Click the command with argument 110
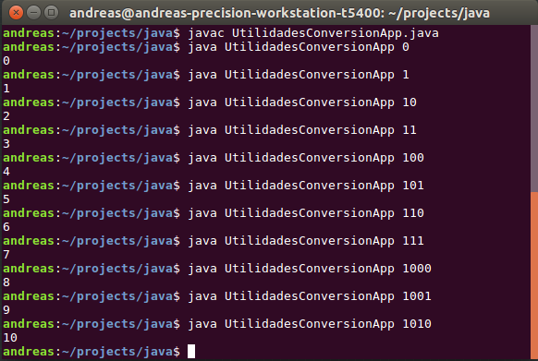 click(306, 213)
